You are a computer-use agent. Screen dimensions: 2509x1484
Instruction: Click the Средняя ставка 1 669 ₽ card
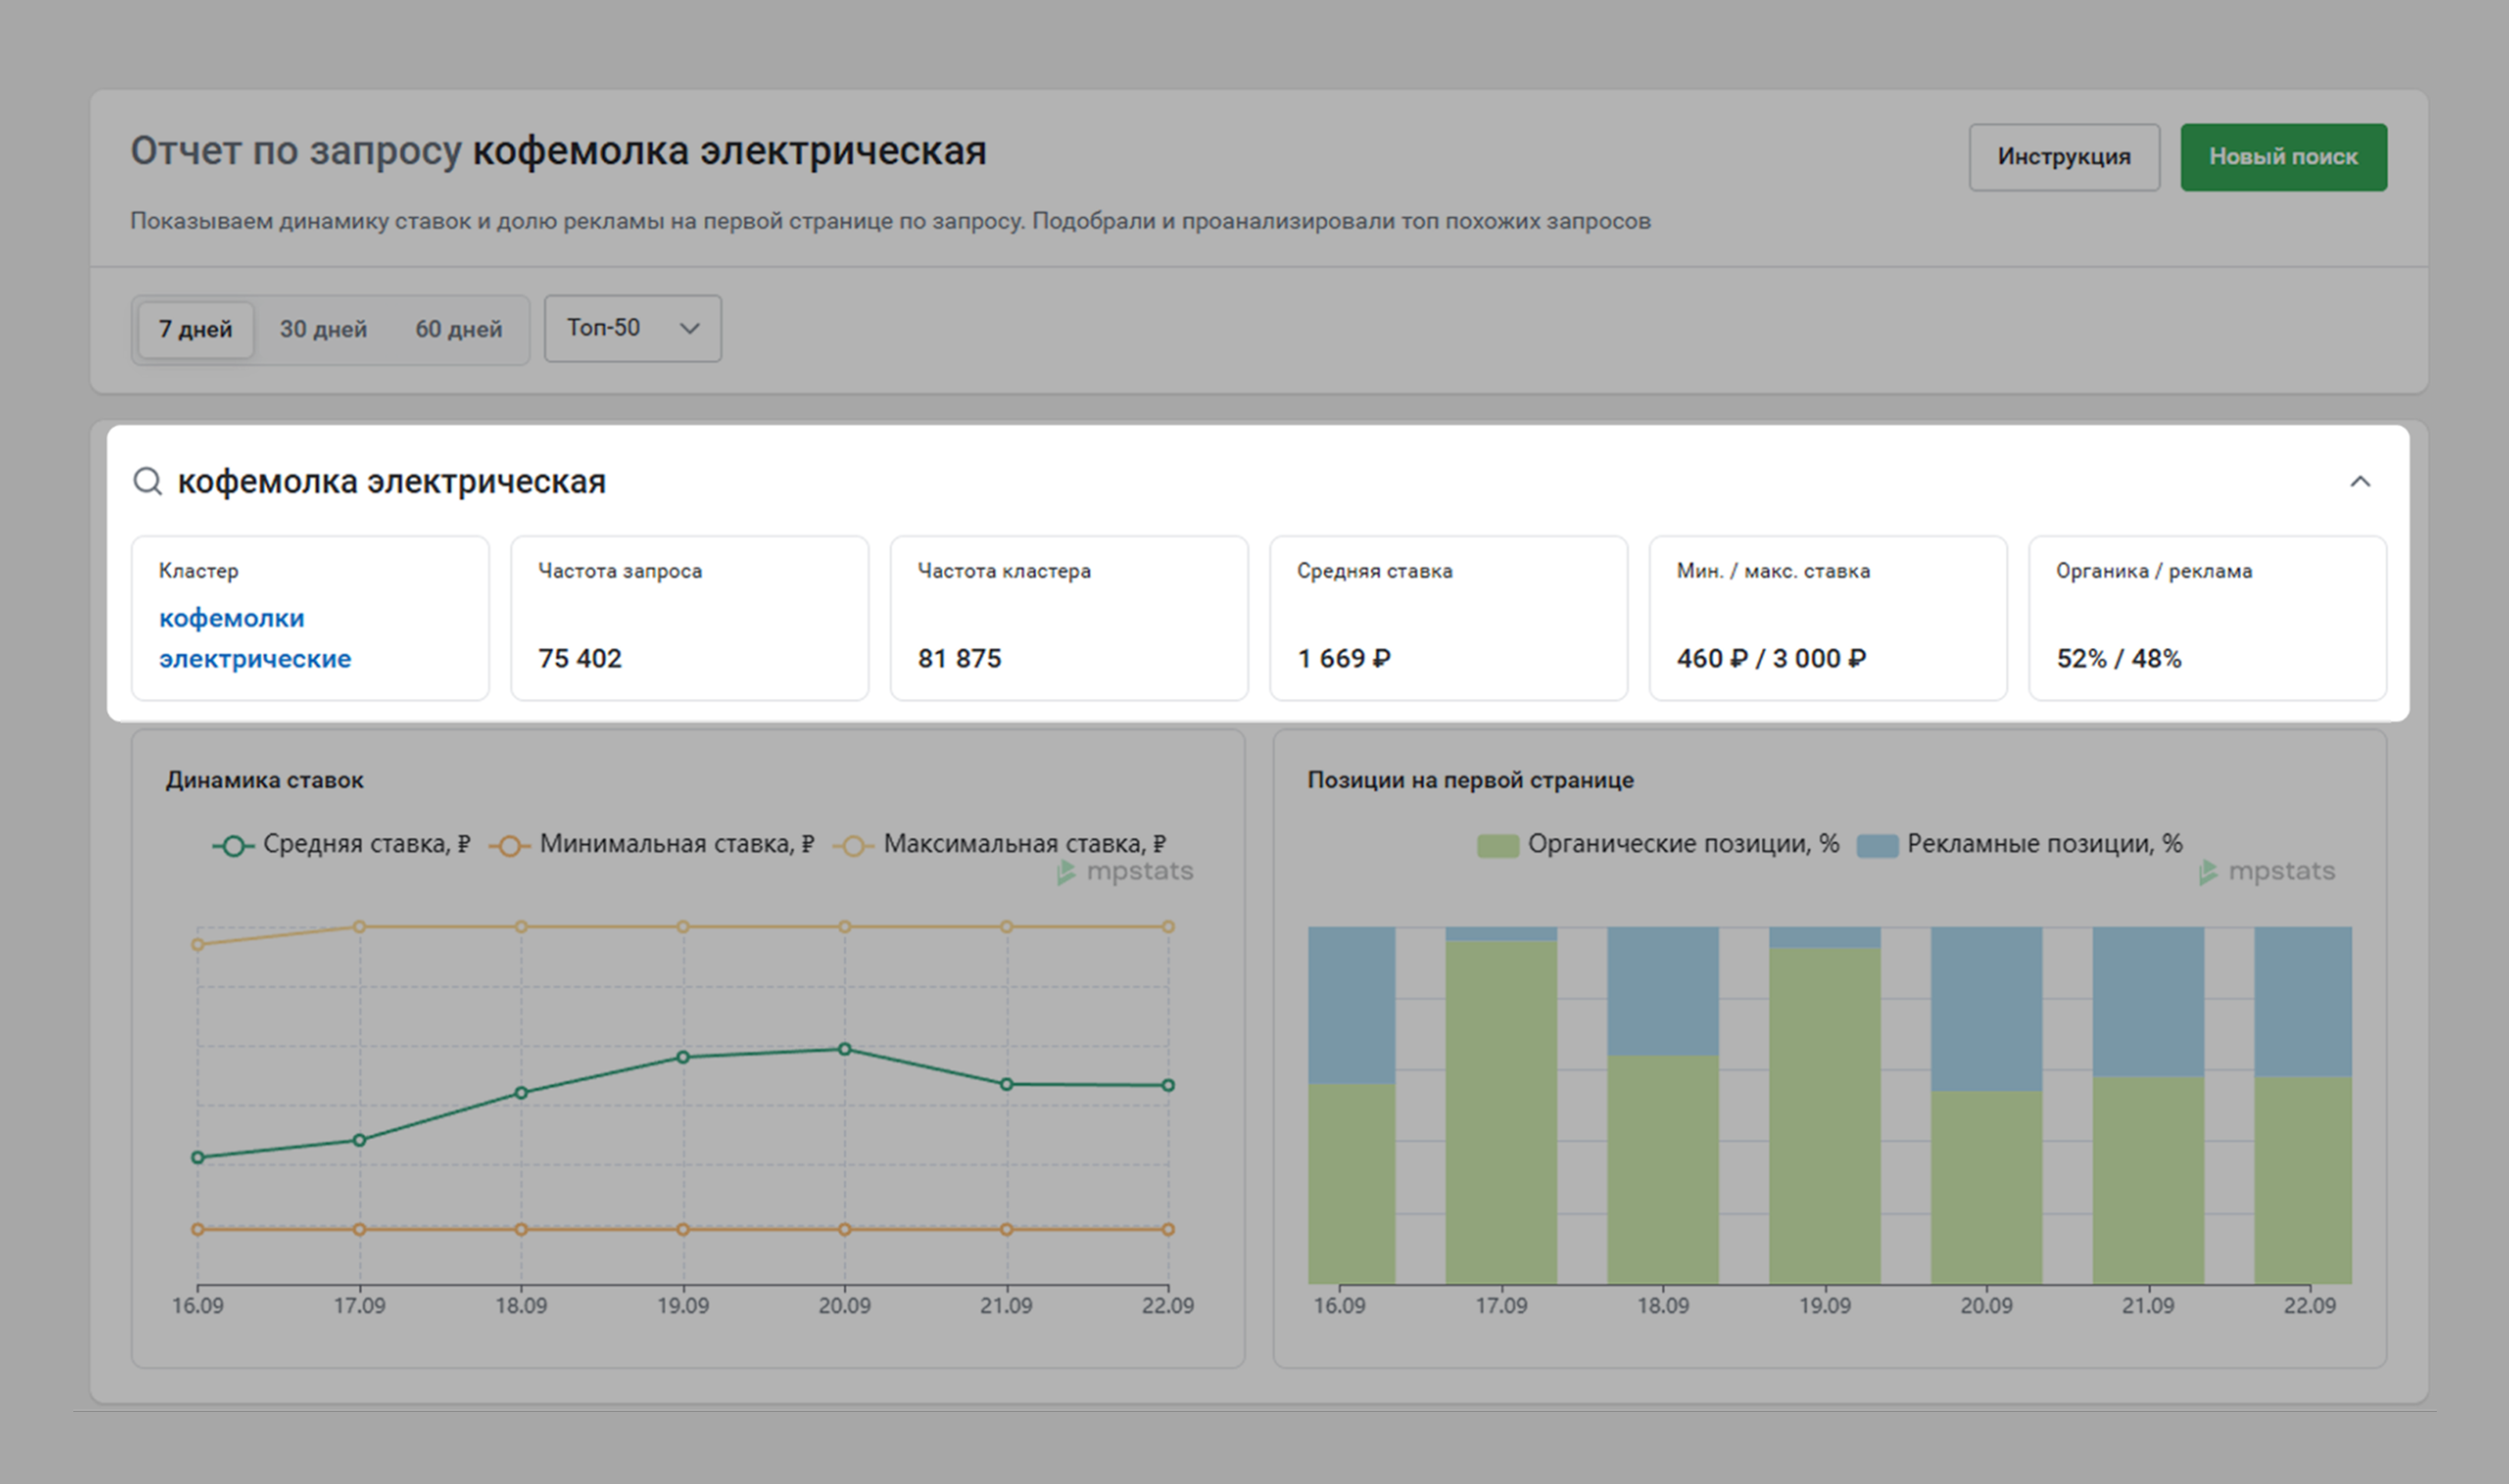[1447, 618]
